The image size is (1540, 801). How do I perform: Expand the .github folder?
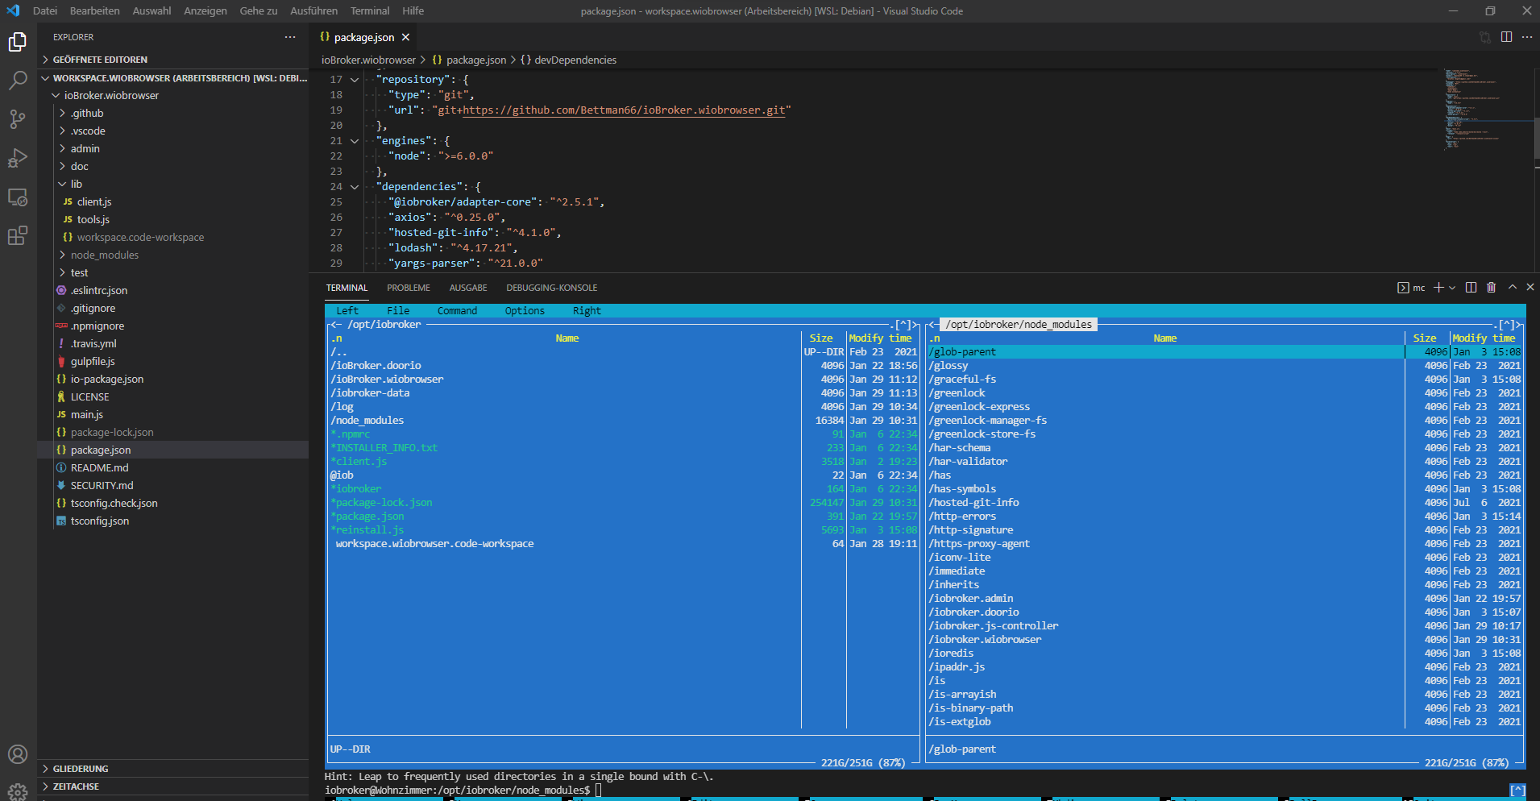tap(173, 113)
